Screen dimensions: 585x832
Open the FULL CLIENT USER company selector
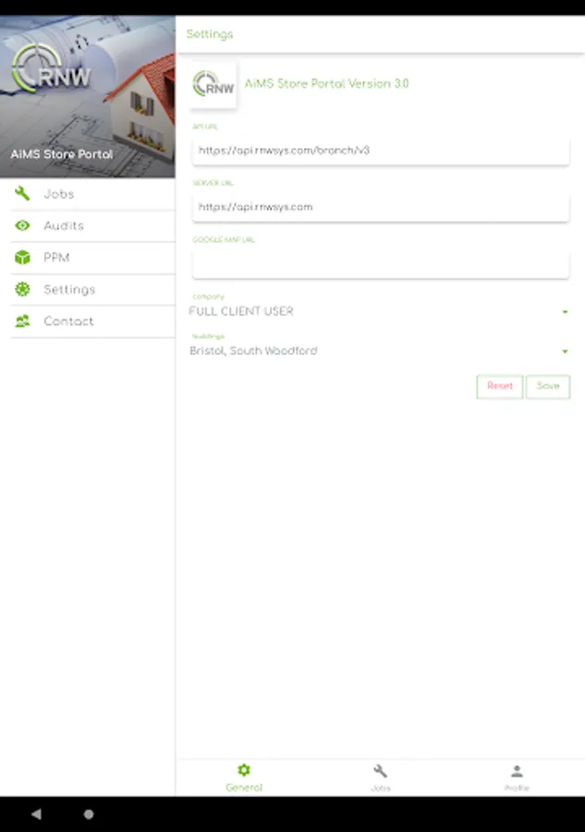380,311
